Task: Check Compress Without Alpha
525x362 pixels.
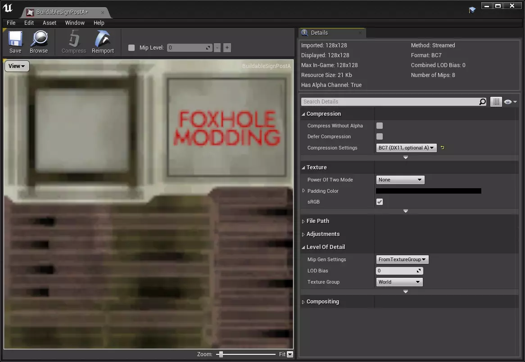Action: [x=380, y=126]
